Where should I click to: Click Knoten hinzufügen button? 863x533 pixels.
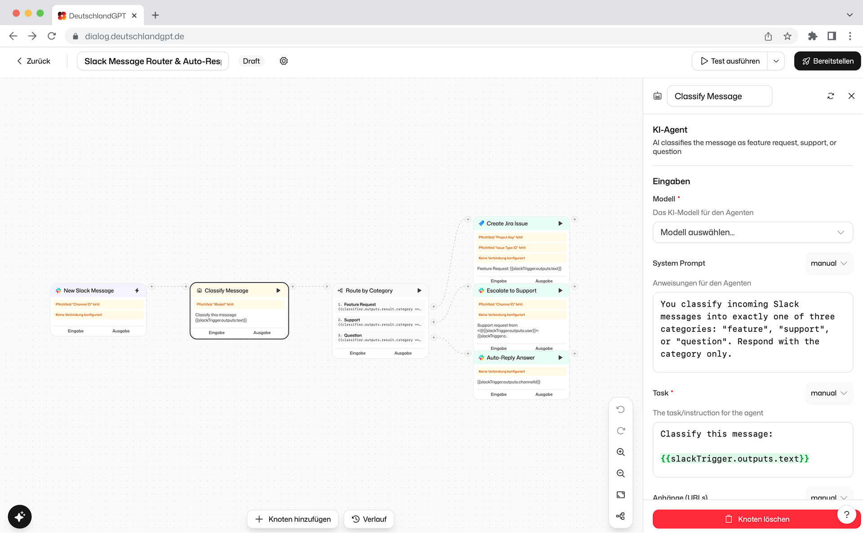coord(293,519)
